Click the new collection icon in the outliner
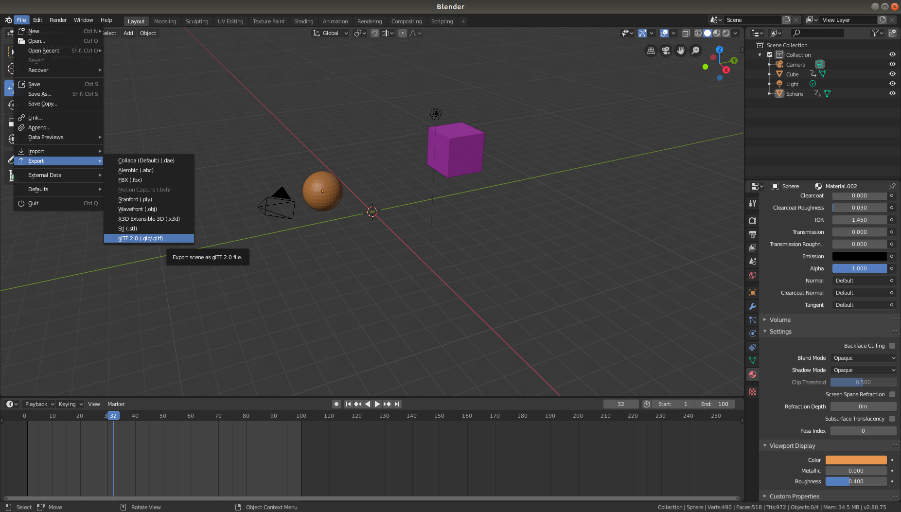The image size is (901, 512). point(892,33)
